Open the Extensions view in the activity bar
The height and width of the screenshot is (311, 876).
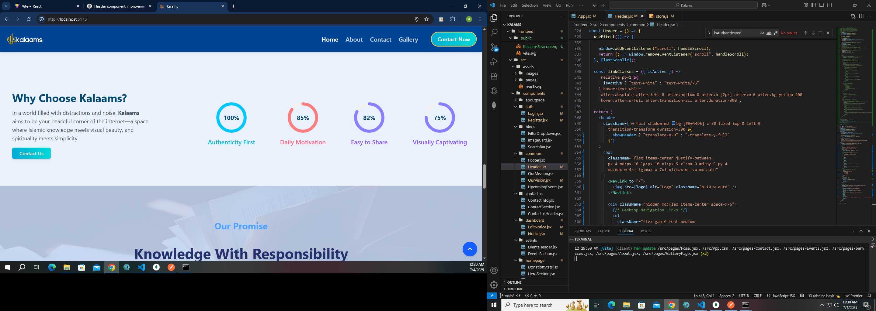[x=494, y=77]
